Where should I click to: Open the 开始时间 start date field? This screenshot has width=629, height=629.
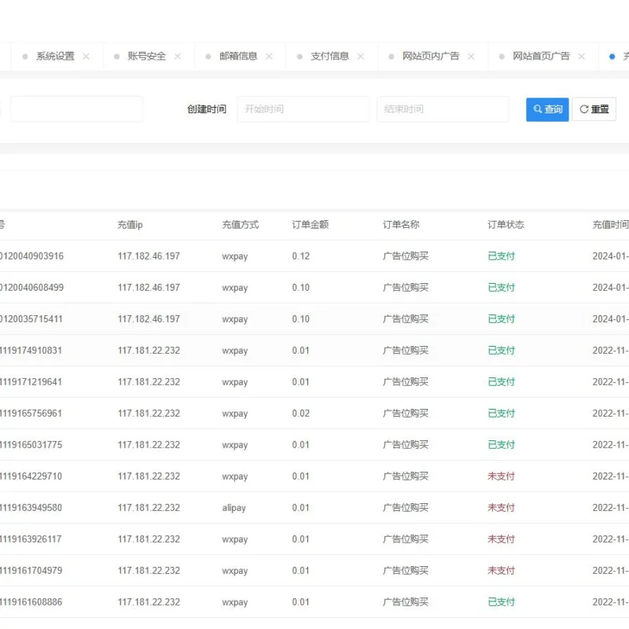point(303,109)
